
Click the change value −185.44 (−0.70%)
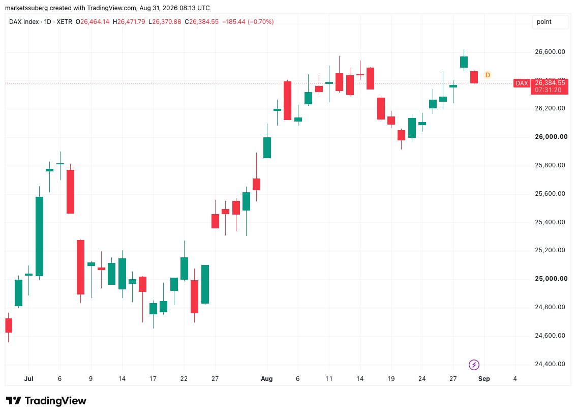click(x=248, y=22)
